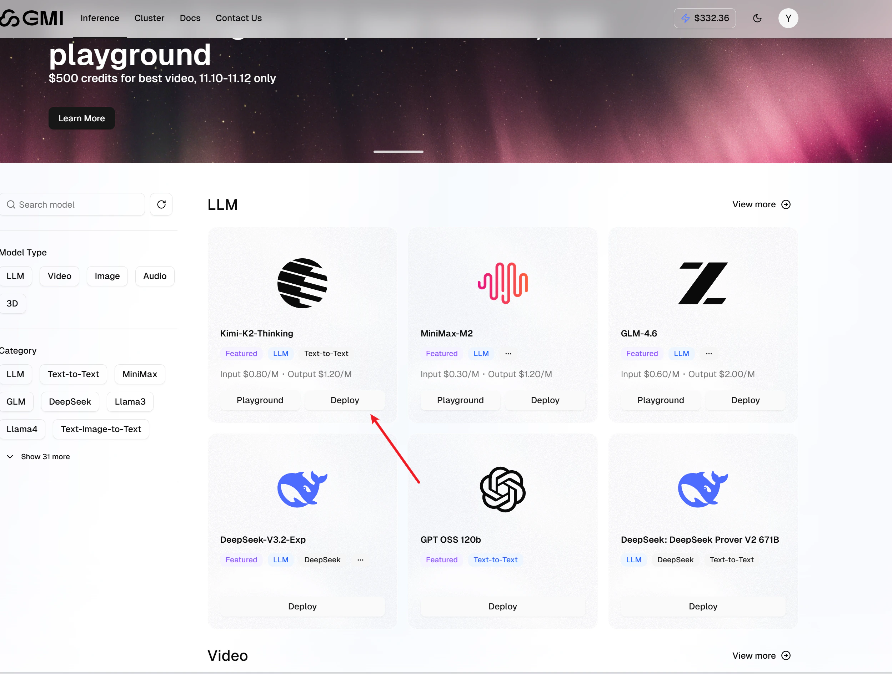Select the GLM category filter

(x=16, y=402)
